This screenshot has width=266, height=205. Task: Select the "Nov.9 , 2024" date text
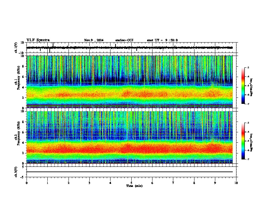point(94,40)
